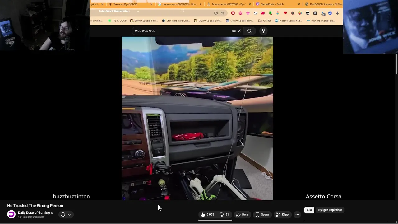Image resolution: width=398 pixels, height=224 pixels.
Task: Click the Assetto Corsa caption text
Action: [x=323, y=197]
